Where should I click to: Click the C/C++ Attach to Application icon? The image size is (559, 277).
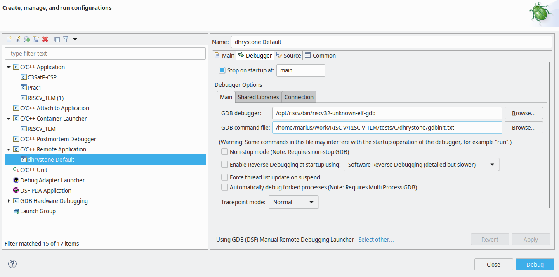coord(16,108)
